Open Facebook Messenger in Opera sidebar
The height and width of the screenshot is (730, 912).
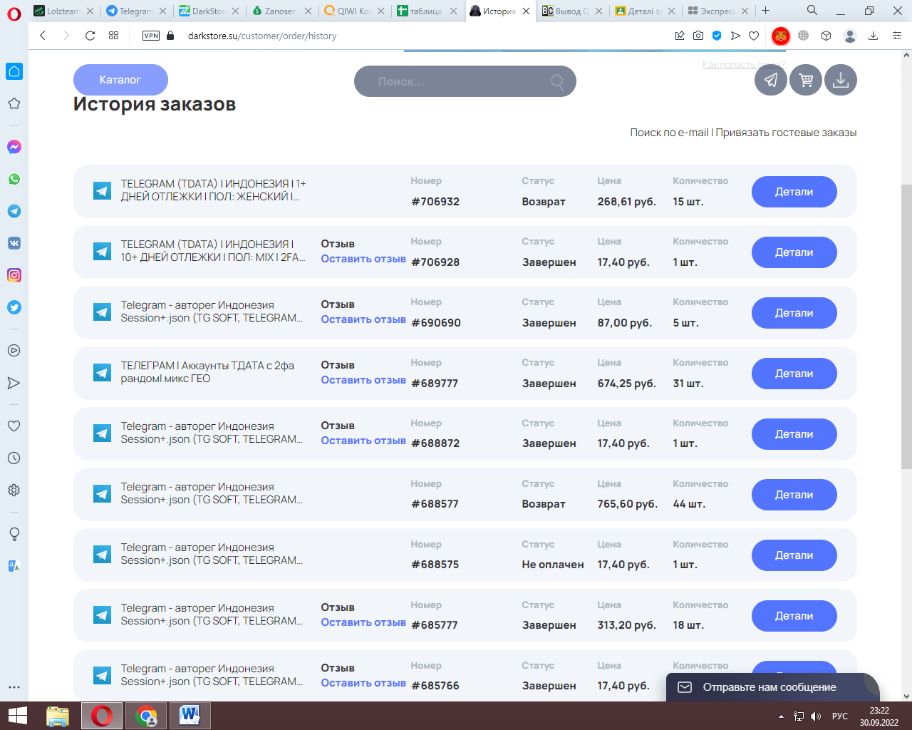[x=14, y=147]
